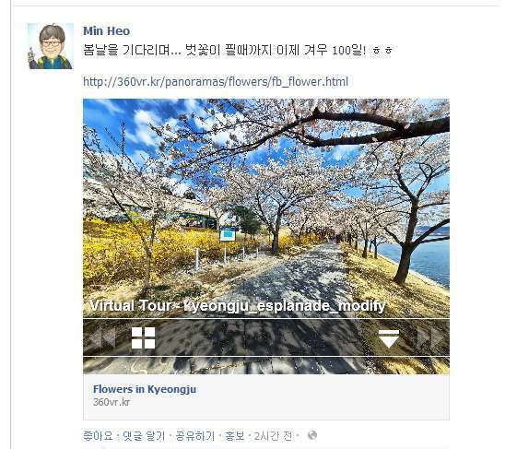Open the Flowers in Kyeongju link title
This screenshot has height=449, width=505.
145,389
